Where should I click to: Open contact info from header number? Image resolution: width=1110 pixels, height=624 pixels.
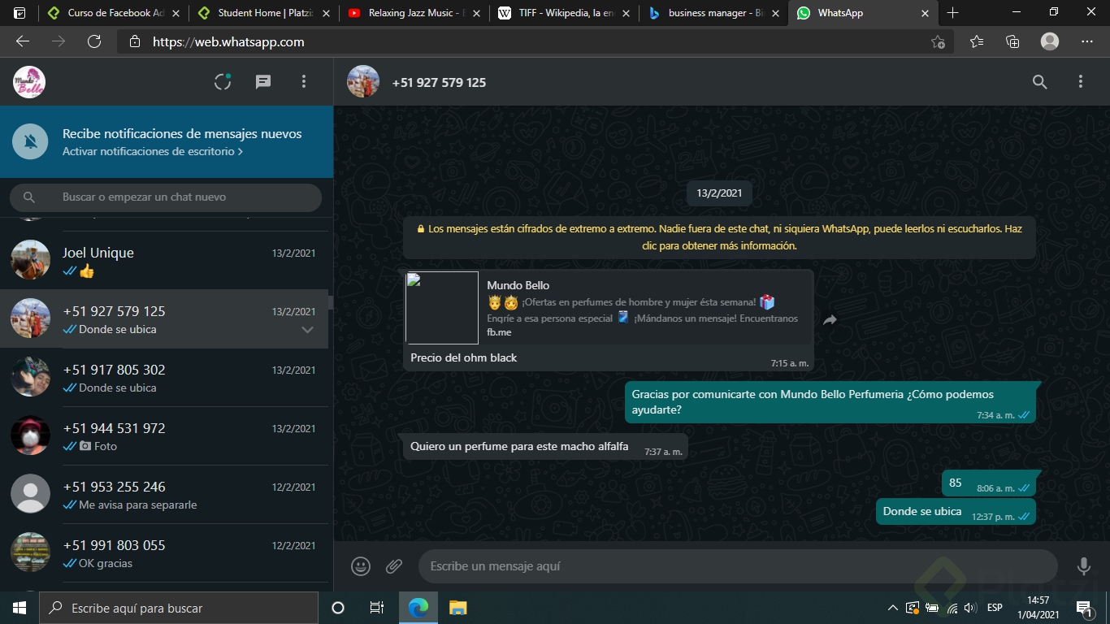(x=439, y=82)
